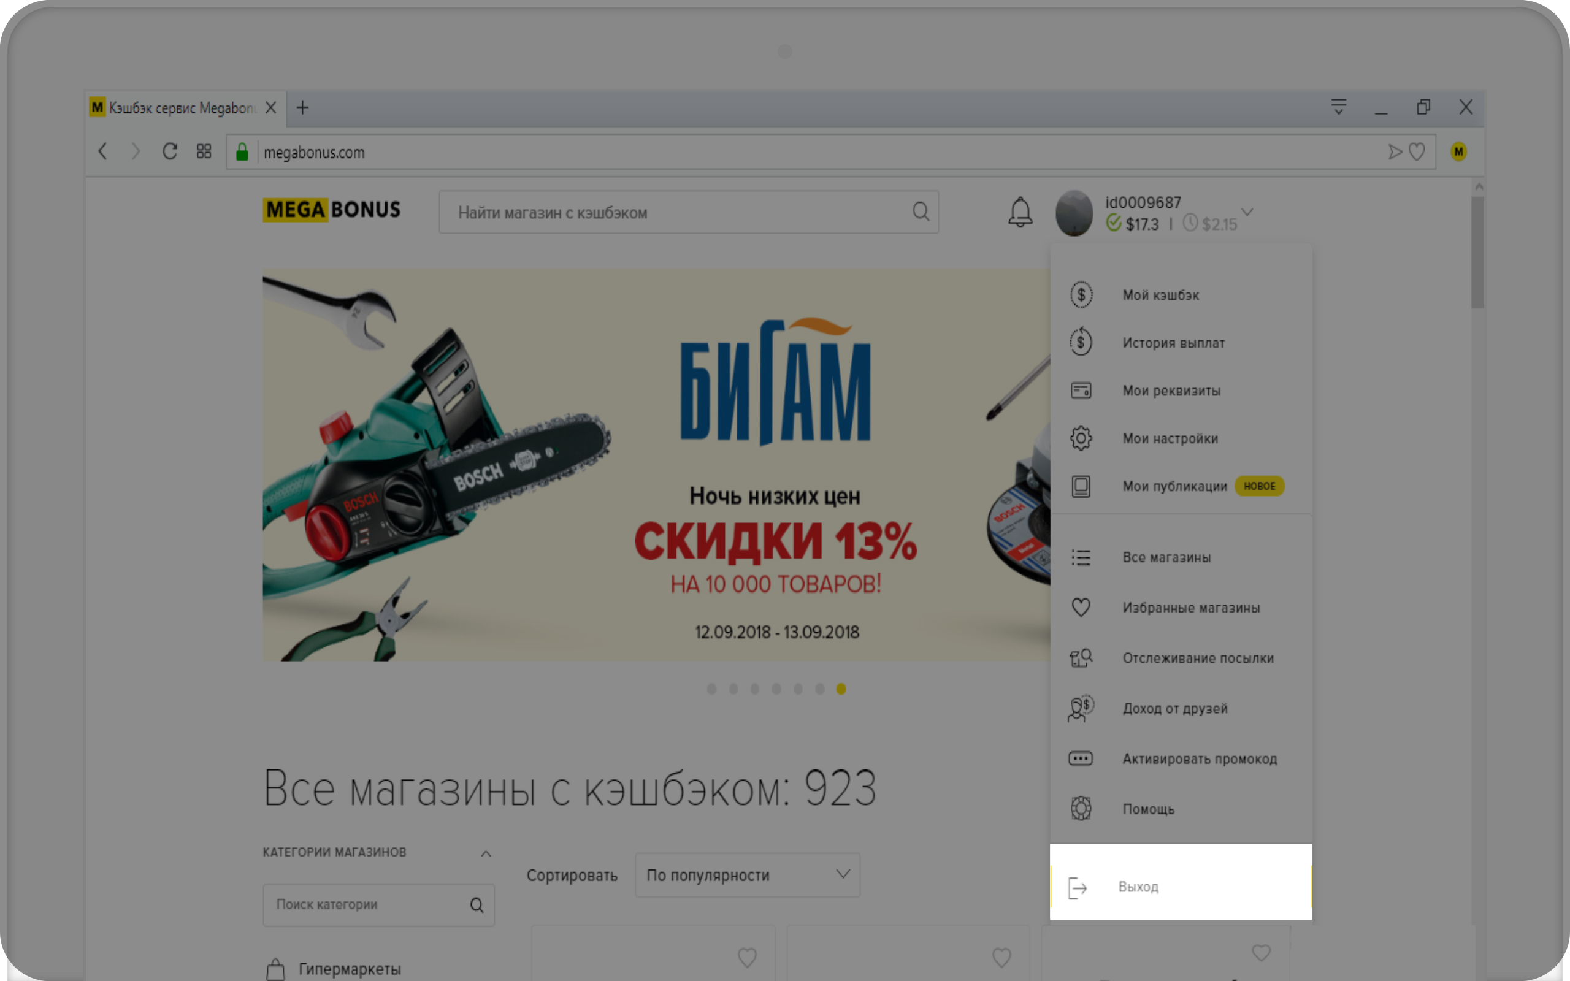
Task: Click the friends income icon
Action: click(x=1081, y=708)
